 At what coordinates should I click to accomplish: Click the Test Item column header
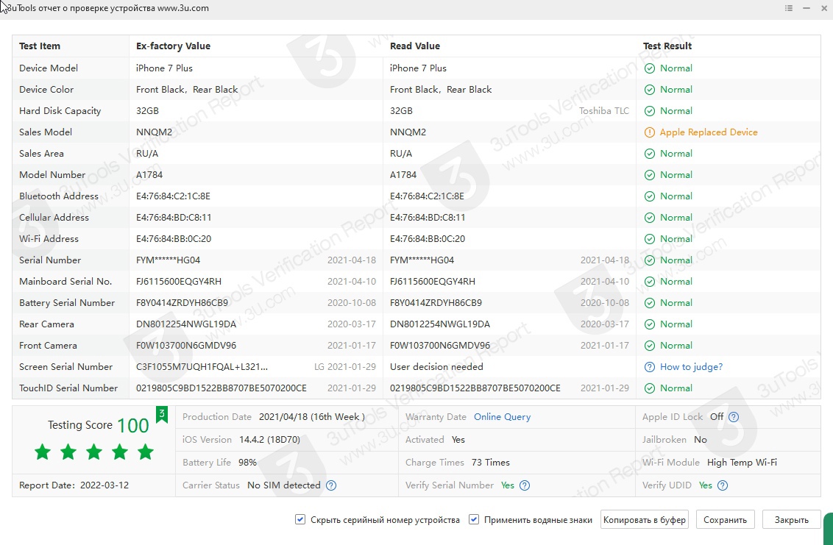pyautogui.click(x=40, y=46)
